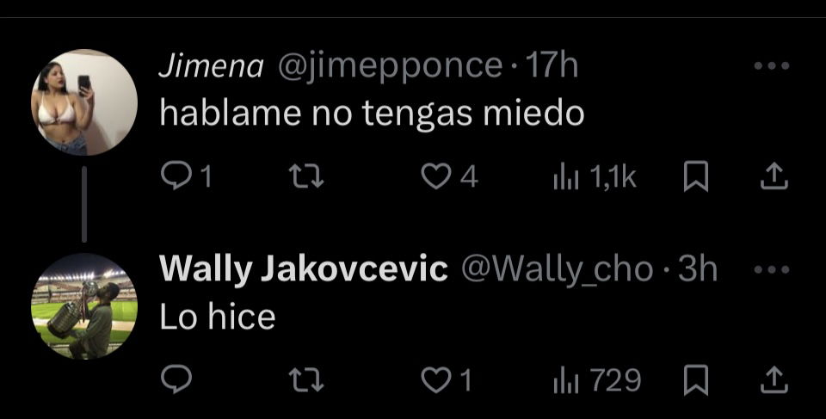Visit the @Wally_cho handle
The width and height of the screenshot is (826, 419).
tap(557, 270)
